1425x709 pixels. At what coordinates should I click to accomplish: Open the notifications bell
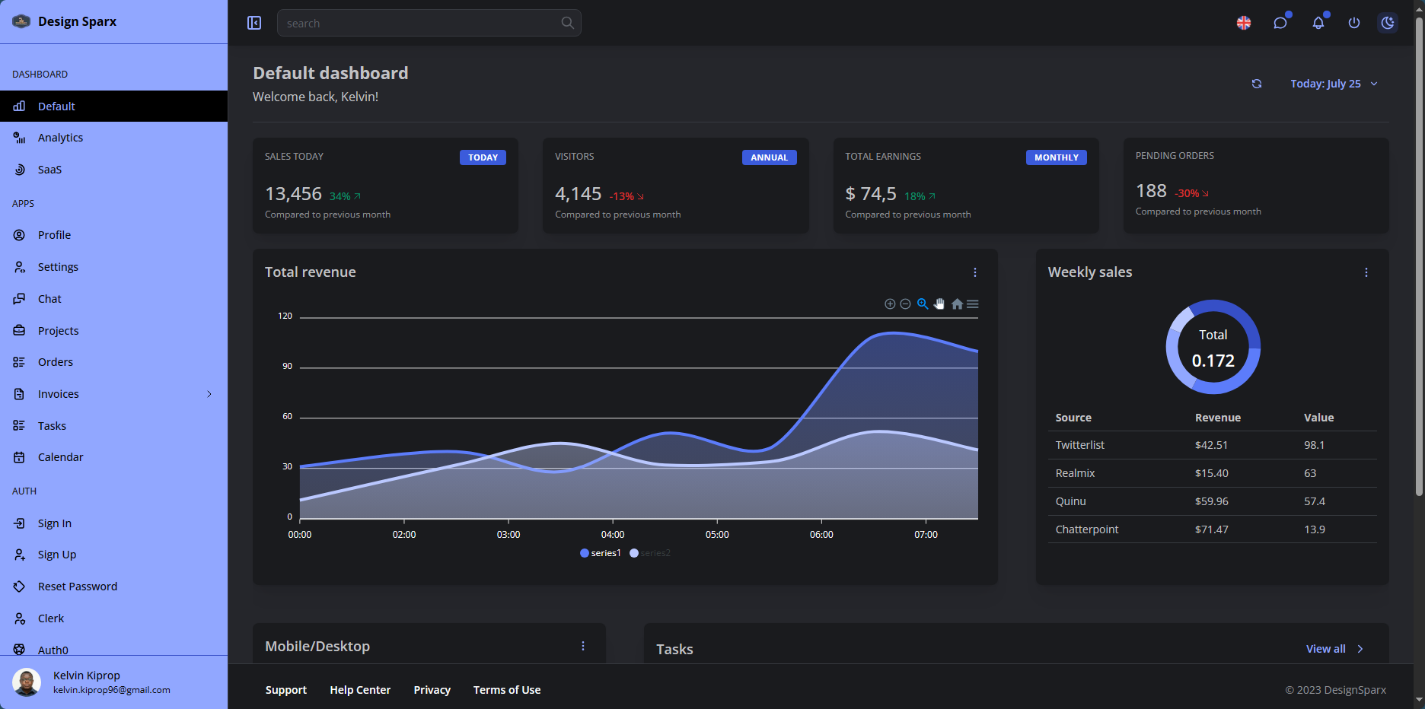[x=1318, y=23]
